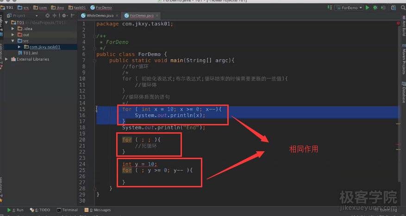This screenshot has width=406, height=216.
Task: Fold the main method at line 7
Action: click(x=94, y=61)
